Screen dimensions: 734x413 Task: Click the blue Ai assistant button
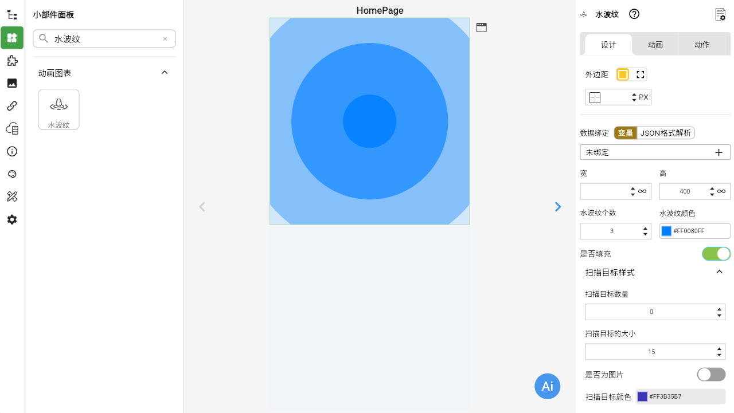(x=547, y=386)
